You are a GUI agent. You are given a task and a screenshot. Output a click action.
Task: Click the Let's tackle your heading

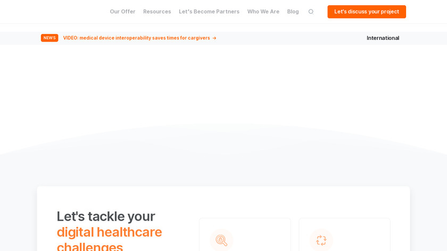coord(106,216)
